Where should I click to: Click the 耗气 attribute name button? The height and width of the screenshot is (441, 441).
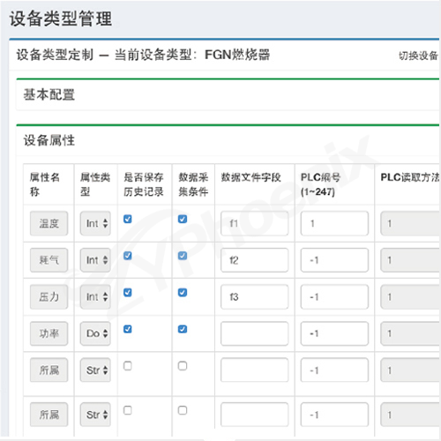tap(49, 260)
